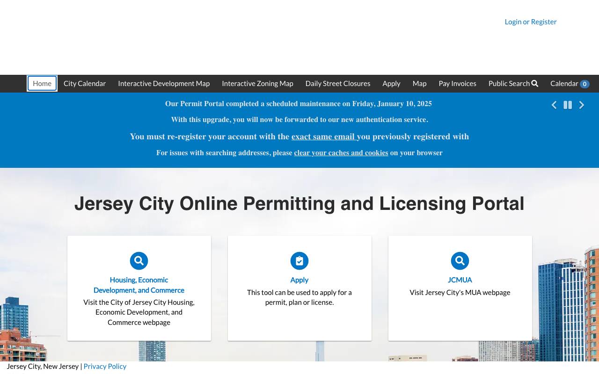Click the Apply clipboard check icon
The image size is (599, 374).
pos(299,261)
